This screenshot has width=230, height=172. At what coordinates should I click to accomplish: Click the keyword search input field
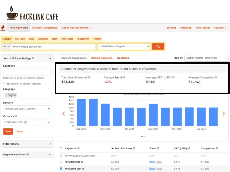tap(53, 46)
